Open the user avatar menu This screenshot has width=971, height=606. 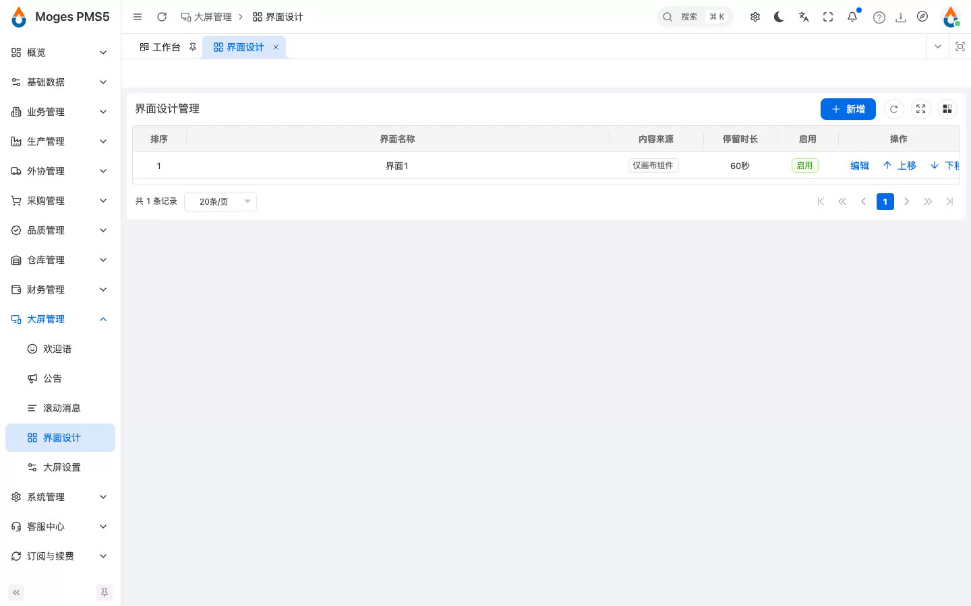pos(951,17)
